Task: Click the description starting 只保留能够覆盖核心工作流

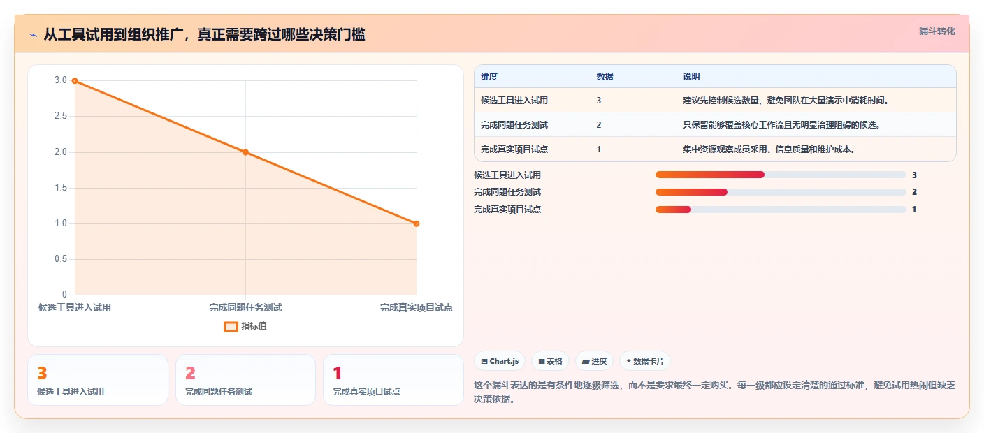Action: 781,125
